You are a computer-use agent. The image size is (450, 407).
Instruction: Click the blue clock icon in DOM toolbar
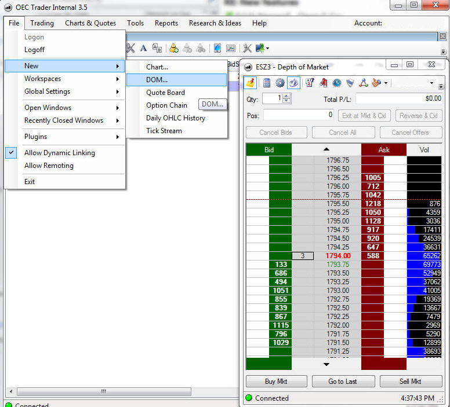point(337,83)
